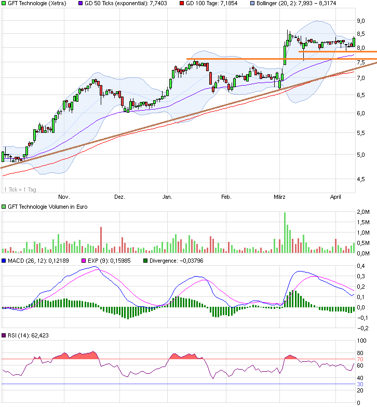The image size is (377, 407).
Task: Click the red GD 100 Tage legend swatch
Action: [182, 3]
